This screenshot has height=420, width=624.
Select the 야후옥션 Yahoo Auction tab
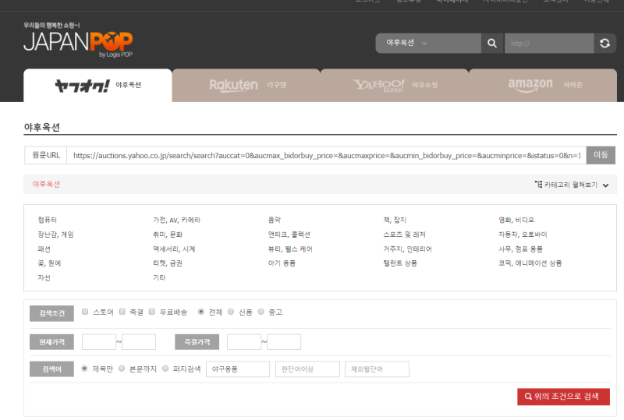coord(97,85)
